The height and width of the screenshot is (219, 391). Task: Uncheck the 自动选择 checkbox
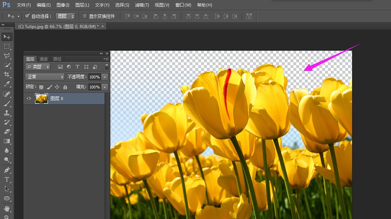27,16
